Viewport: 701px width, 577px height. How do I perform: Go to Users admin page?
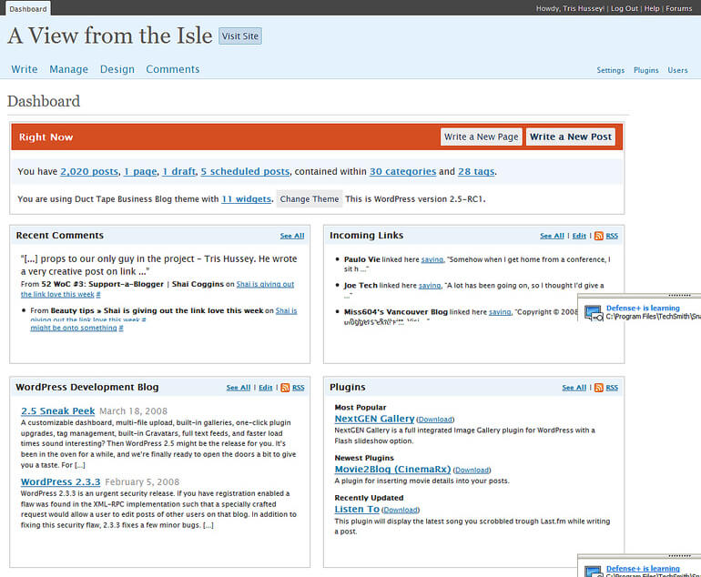click(x=677, y=70)
